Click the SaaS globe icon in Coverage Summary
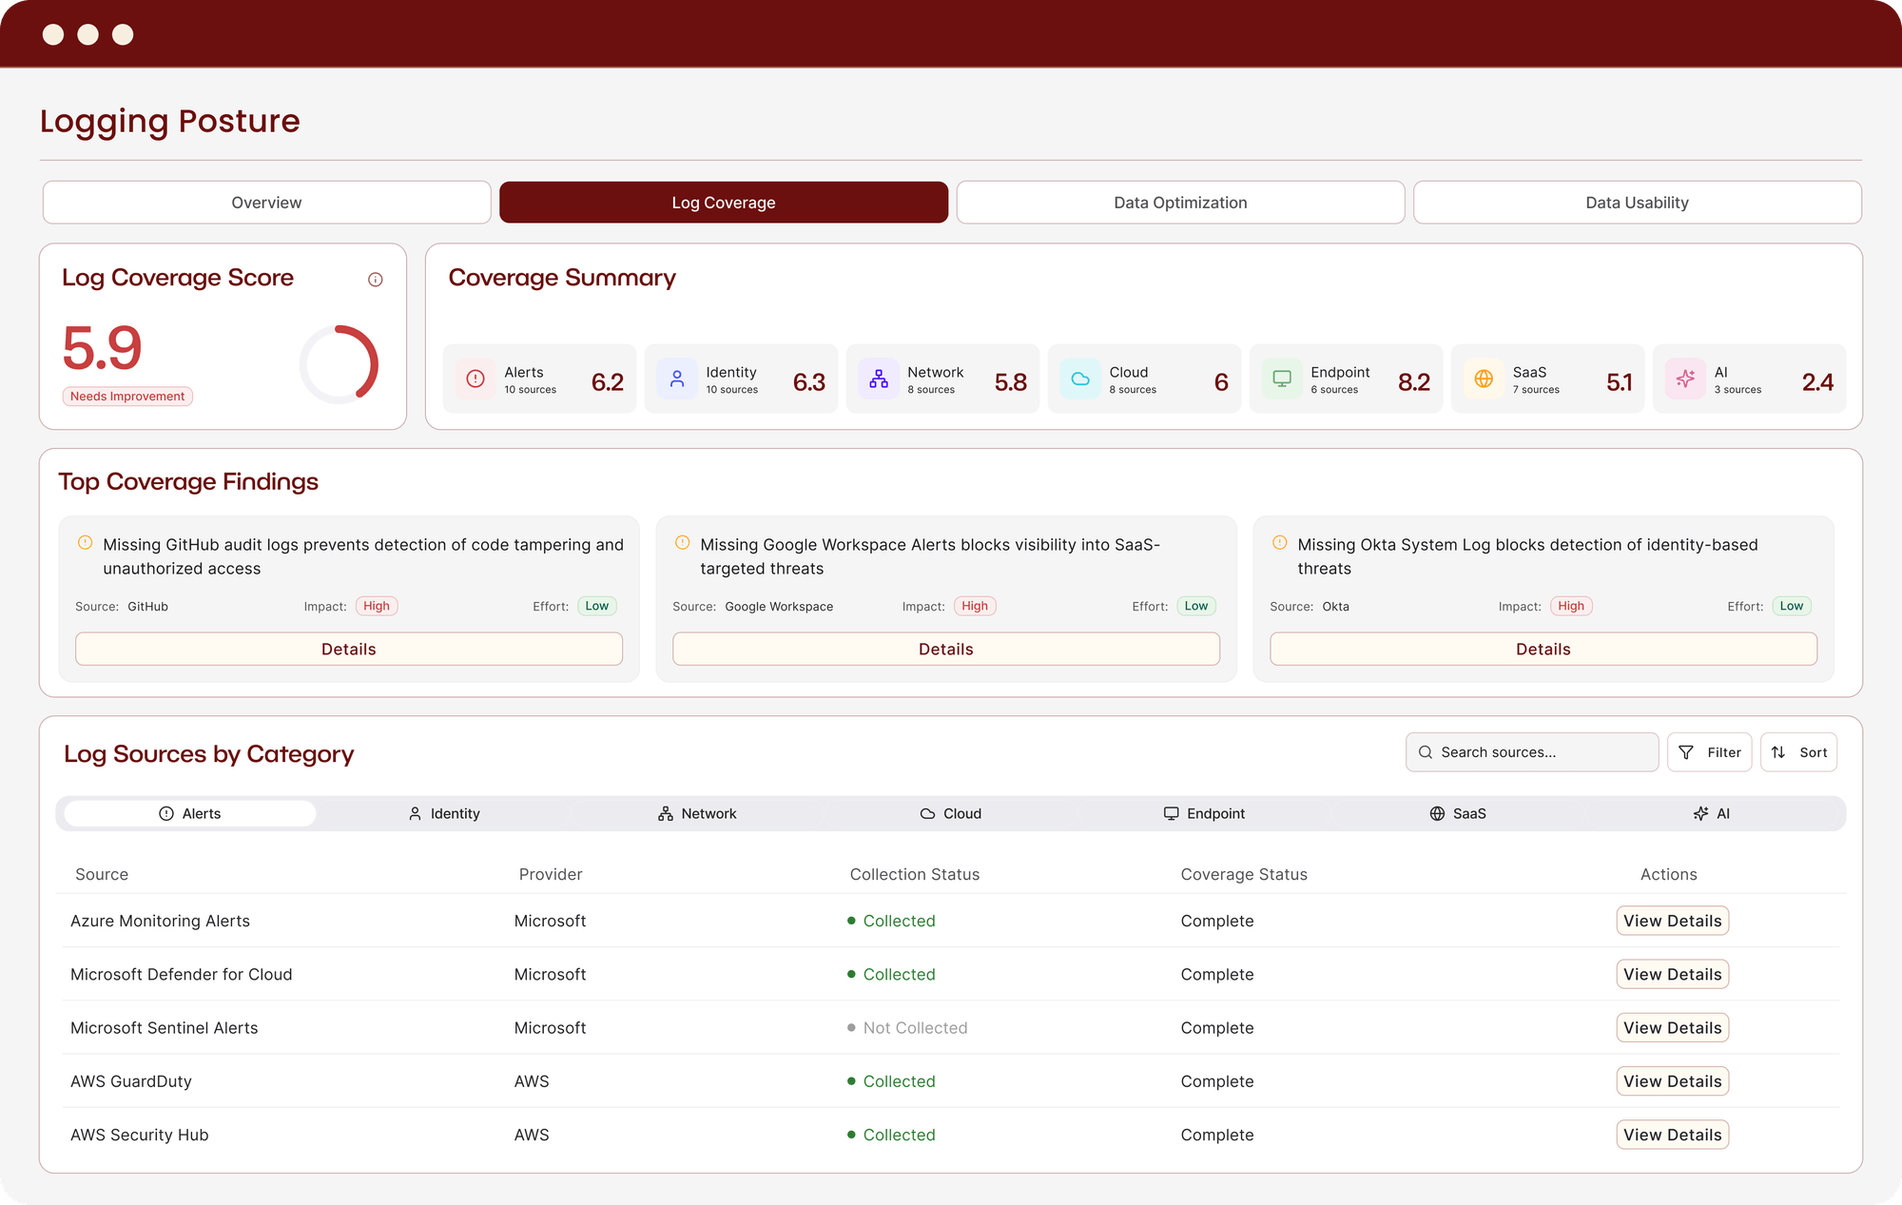The image size is (1902, 1205). point(1484,379)
